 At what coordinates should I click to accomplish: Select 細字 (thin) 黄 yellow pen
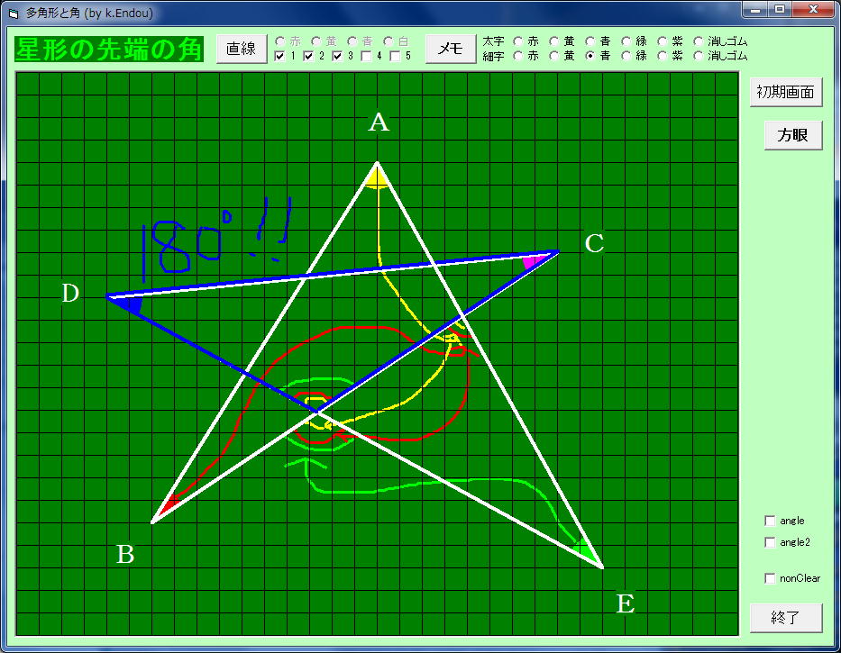554,56
